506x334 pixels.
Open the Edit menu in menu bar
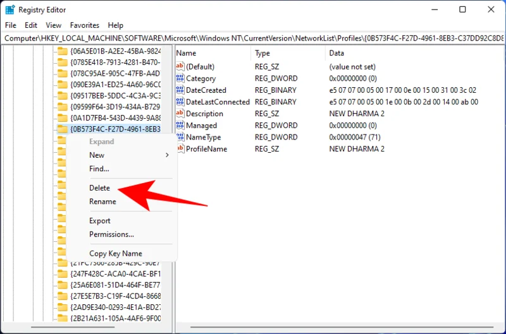click(x=31, y=25)
